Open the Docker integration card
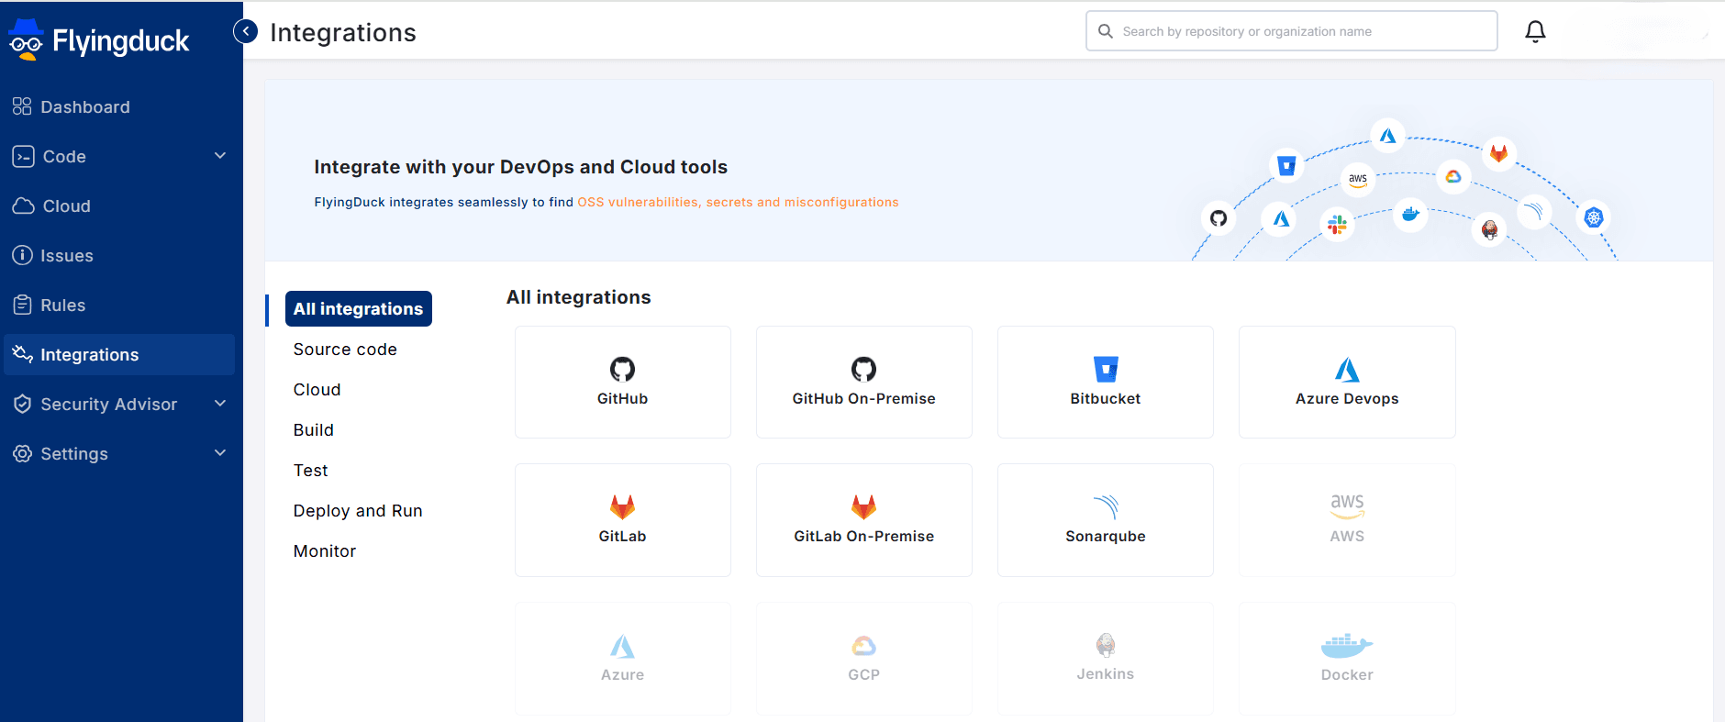The image size is (1725, 722). pyautogui.click(x=1347, y=659)
